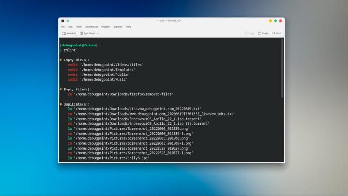Open the Find search tool
The width and height of the screenshot is (348, 196).
coord(277,33)
